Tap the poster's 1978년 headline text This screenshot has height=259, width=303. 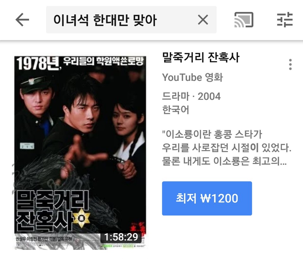tap(80, 63)
